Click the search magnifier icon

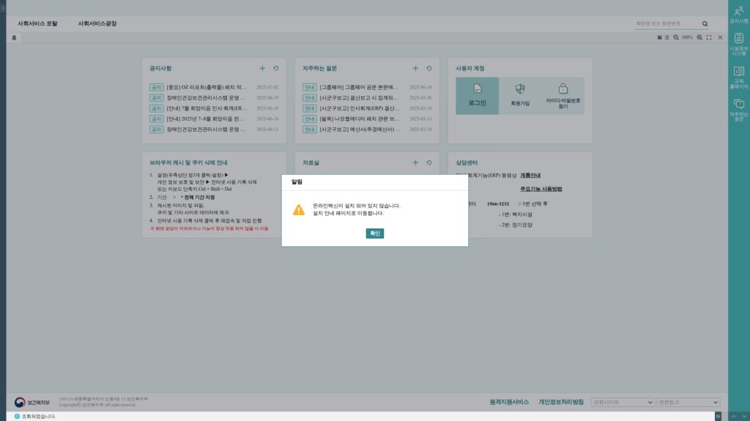705,23
